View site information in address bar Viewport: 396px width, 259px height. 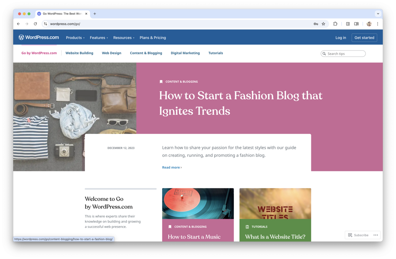pos(46,24)
